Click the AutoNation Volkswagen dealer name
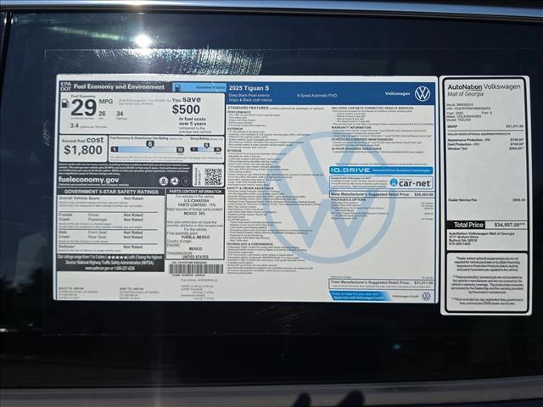This screenshot has width=543, height=407. coord(485,89)
